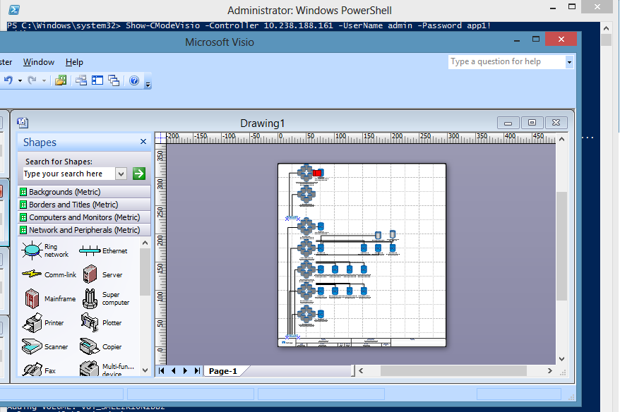Open the Backgrounds (Metric) stencil

[x=64, y=192]
